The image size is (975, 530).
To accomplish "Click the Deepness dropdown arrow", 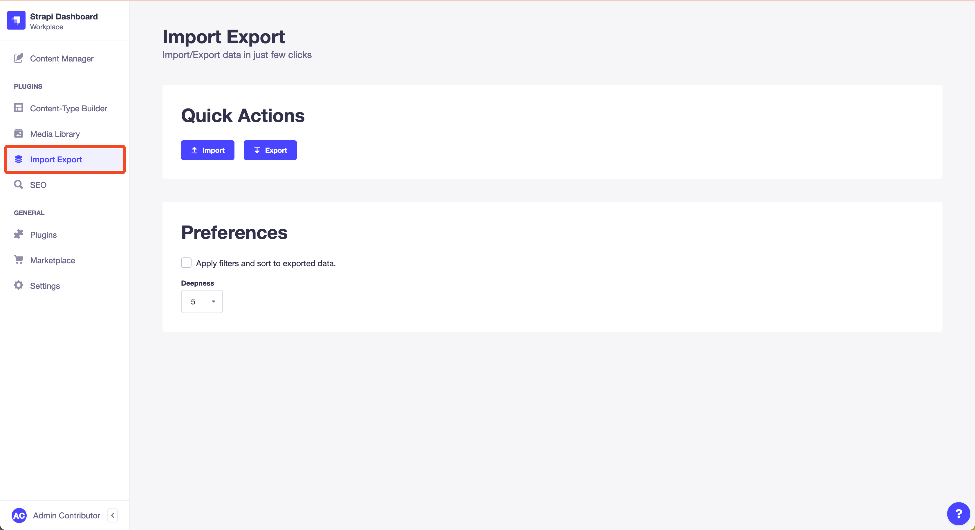I will click(x=214, y=302).
